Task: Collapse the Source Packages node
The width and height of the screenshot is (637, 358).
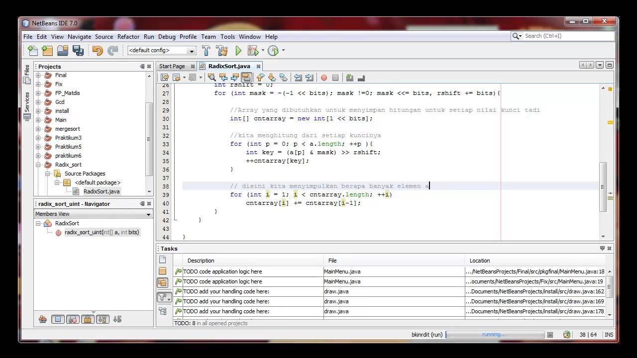Action: [48, 174]
